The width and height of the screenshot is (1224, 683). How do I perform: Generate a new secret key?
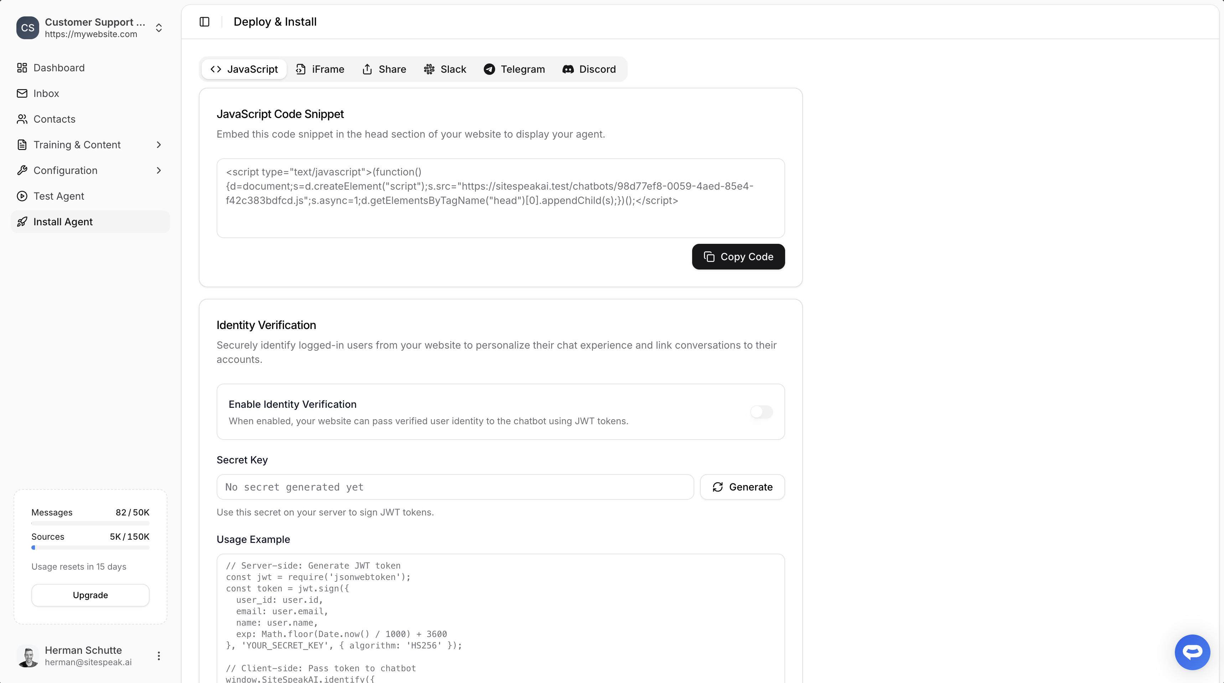click(742, 487)
